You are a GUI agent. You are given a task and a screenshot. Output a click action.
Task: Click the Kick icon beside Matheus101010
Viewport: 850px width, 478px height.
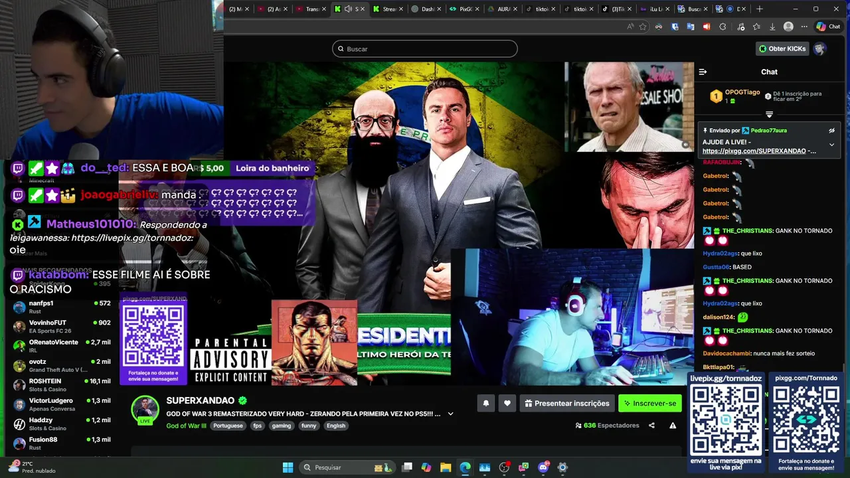point(18,224)
